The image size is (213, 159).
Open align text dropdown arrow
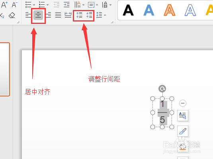pyautogui.click(x=97, y=5)
